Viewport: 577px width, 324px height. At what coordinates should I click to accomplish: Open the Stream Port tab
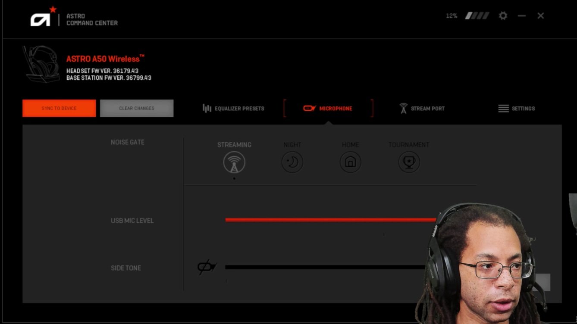pos(422,109)
